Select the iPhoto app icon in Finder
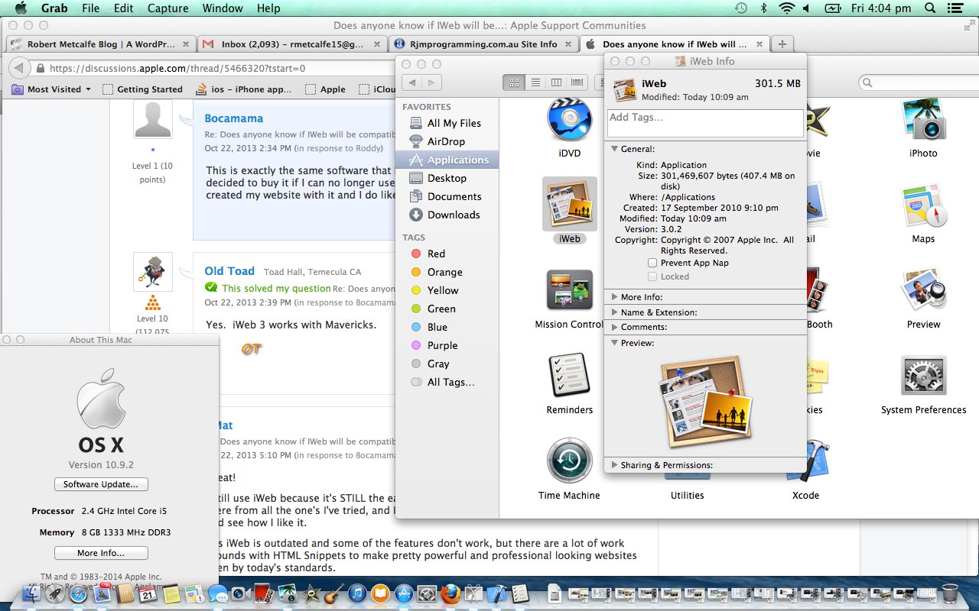 click(923, 120)
